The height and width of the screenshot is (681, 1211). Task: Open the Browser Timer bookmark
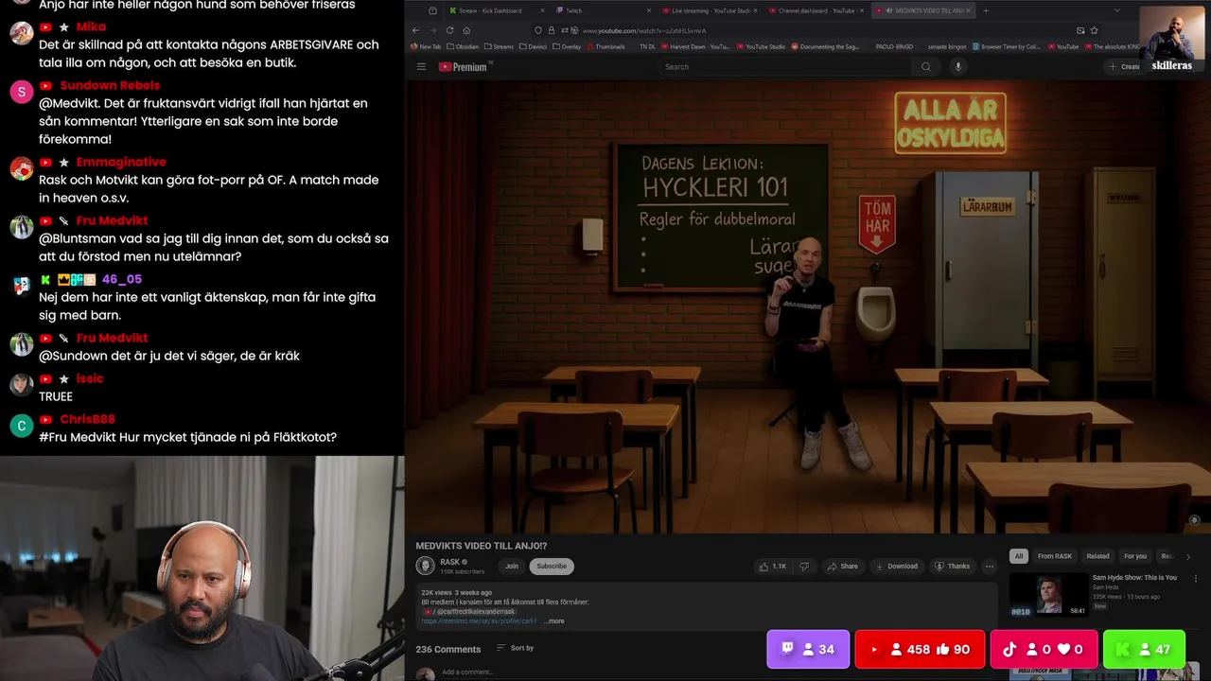(x=1006, y=46)
